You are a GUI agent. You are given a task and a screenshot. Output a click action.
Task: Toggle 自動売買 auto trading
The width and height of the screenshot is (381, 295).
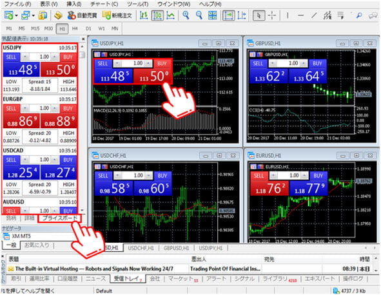pyautogui.click(x=82, y=15)
